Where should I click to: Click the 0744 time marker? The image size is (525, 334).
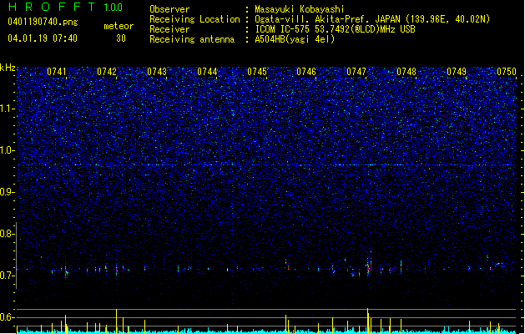pos(207,72)
